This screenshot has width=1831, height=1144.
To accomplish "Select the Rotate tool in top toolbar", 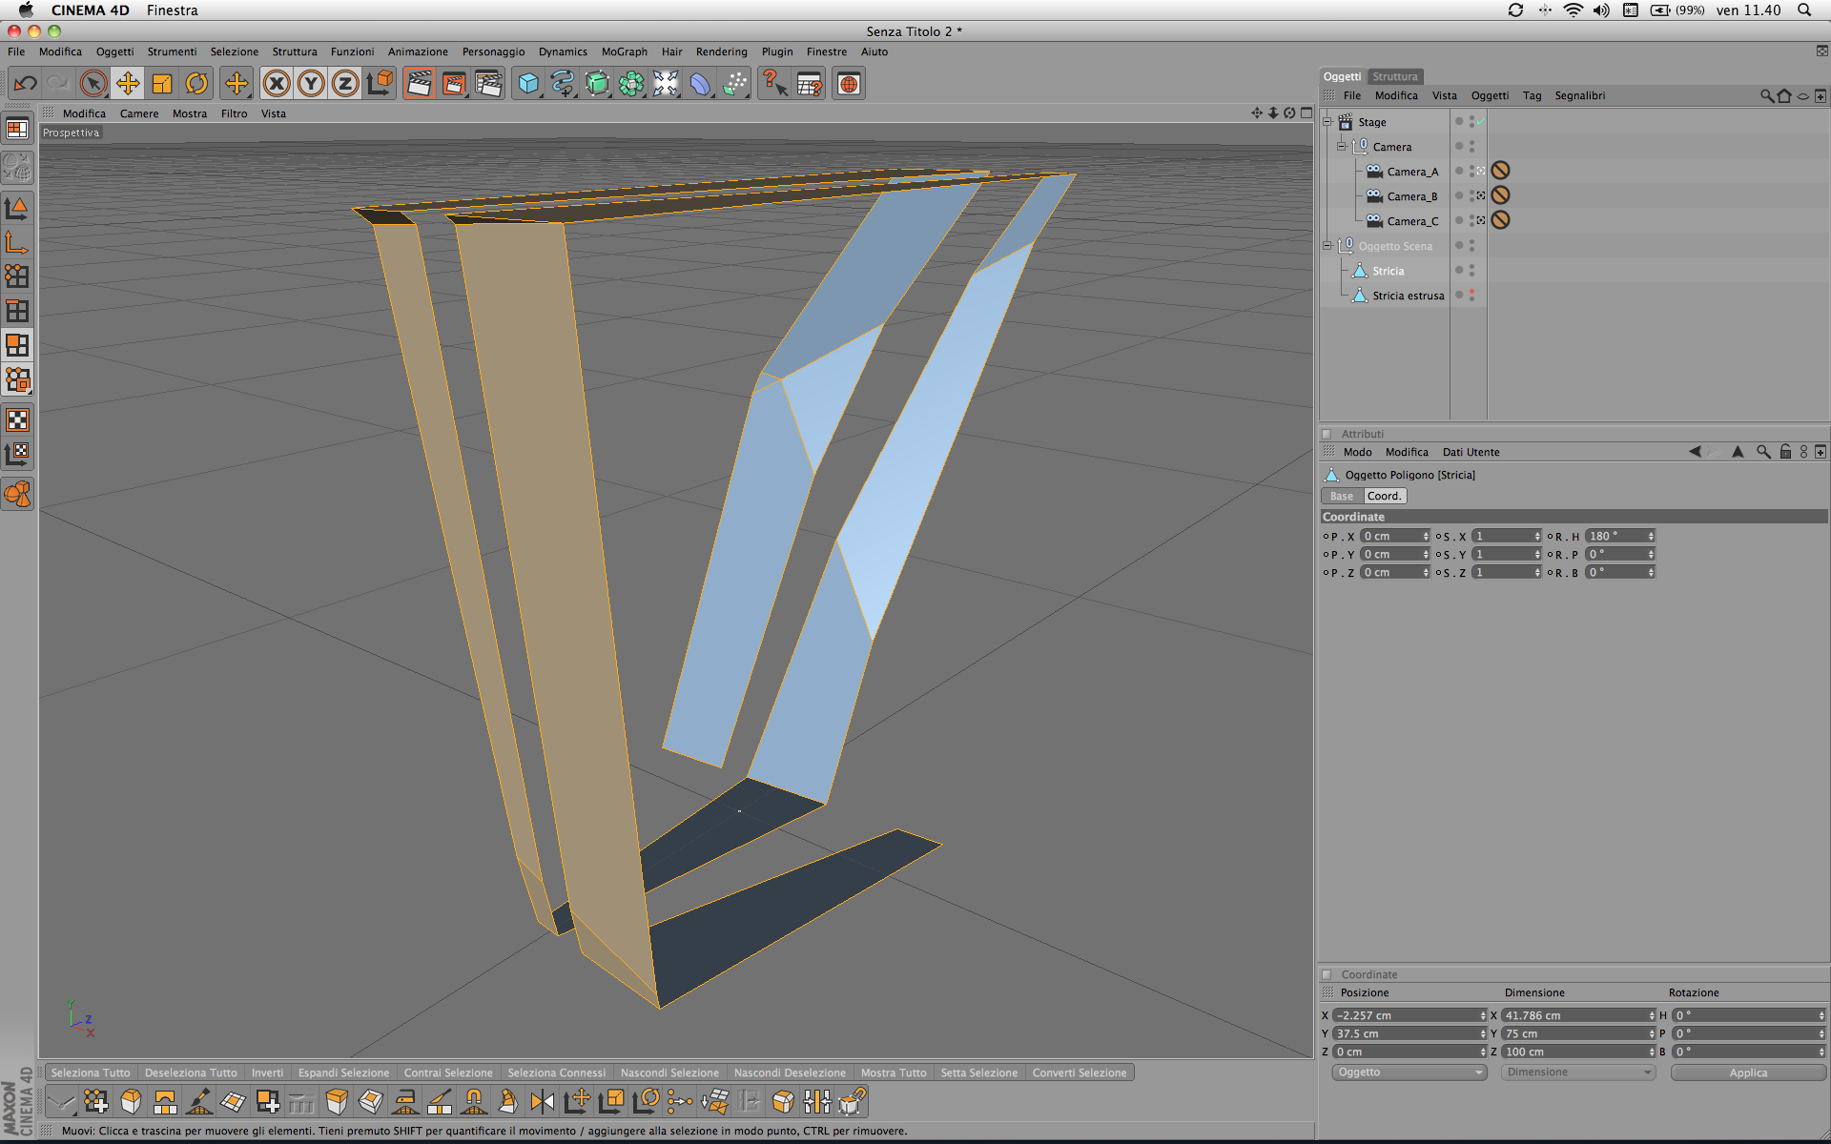I will (196, 84).
